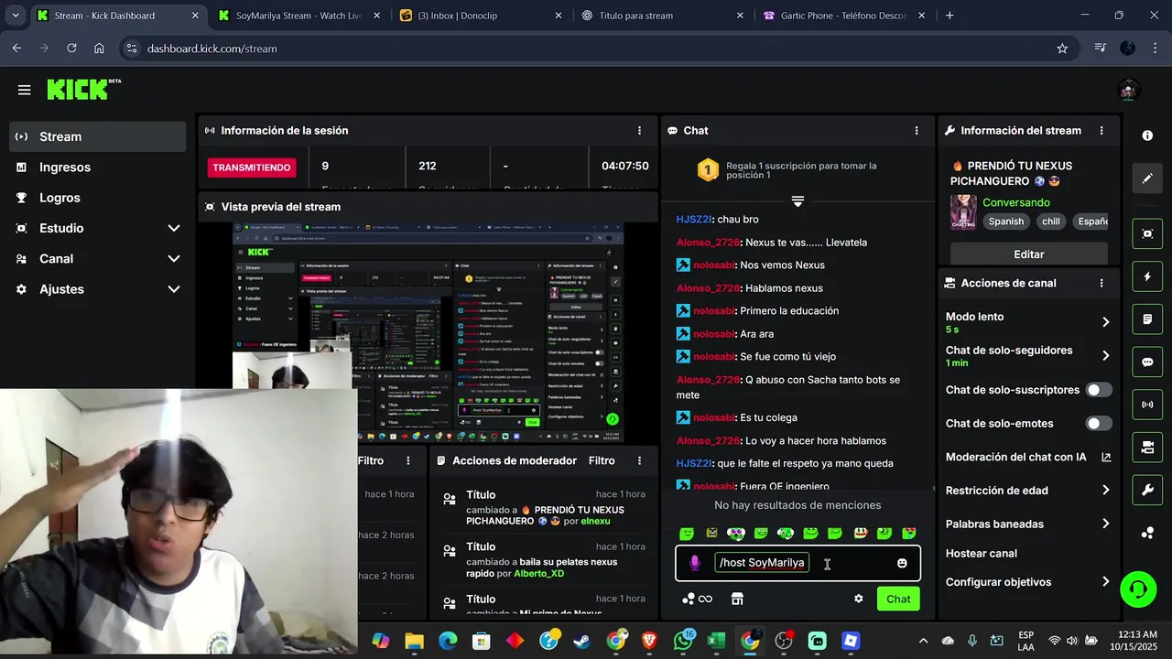Image resolution: width=1172 pixels, height=659 pixels.
Task: Click the pencil edit icon in right sidebar
Action: [x=1147, y=178]
